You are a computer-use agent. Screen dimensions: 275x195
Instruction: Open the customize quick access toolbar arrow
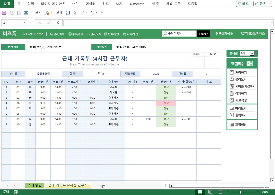102,12
